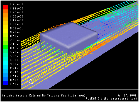Click the XYZ axis triad
Screen dimensions: 139x102
(30, 80)
